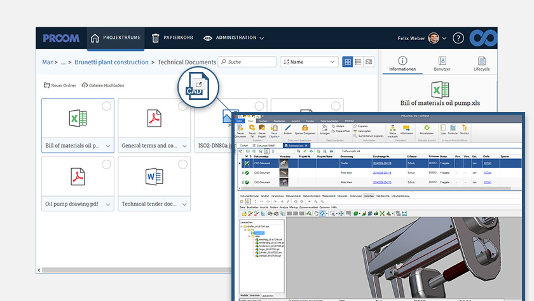The width and height of the screenshot is (534, 301).
Task: Open the help question mark icon
Action: point(458,38)
